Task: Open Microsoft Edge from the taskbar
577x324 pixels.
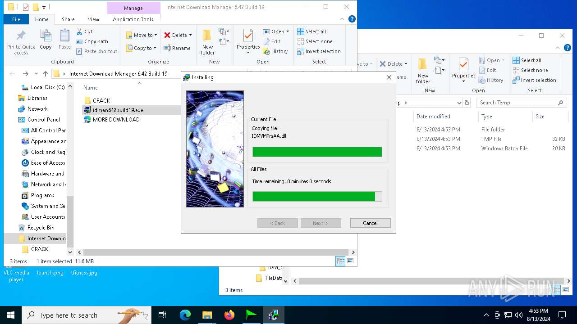Action: (185, 315)
